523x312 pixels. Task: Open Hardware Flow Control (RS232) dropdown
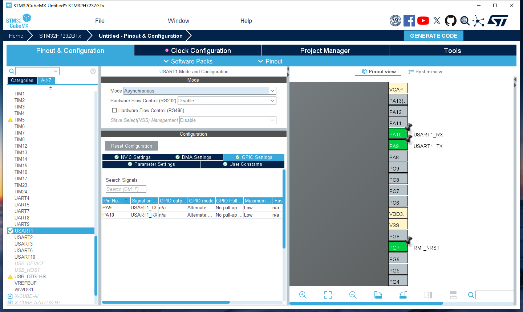pos(227,100)
